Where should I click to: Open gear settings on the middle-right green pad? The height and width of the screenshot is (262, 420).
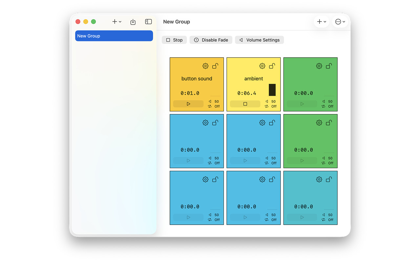319,122
